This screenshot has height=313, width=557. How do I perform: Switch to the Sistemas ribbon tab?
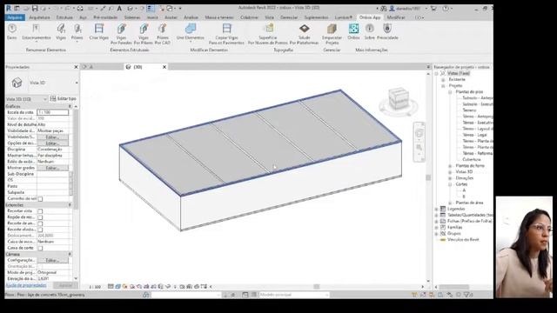pos(132,17)
